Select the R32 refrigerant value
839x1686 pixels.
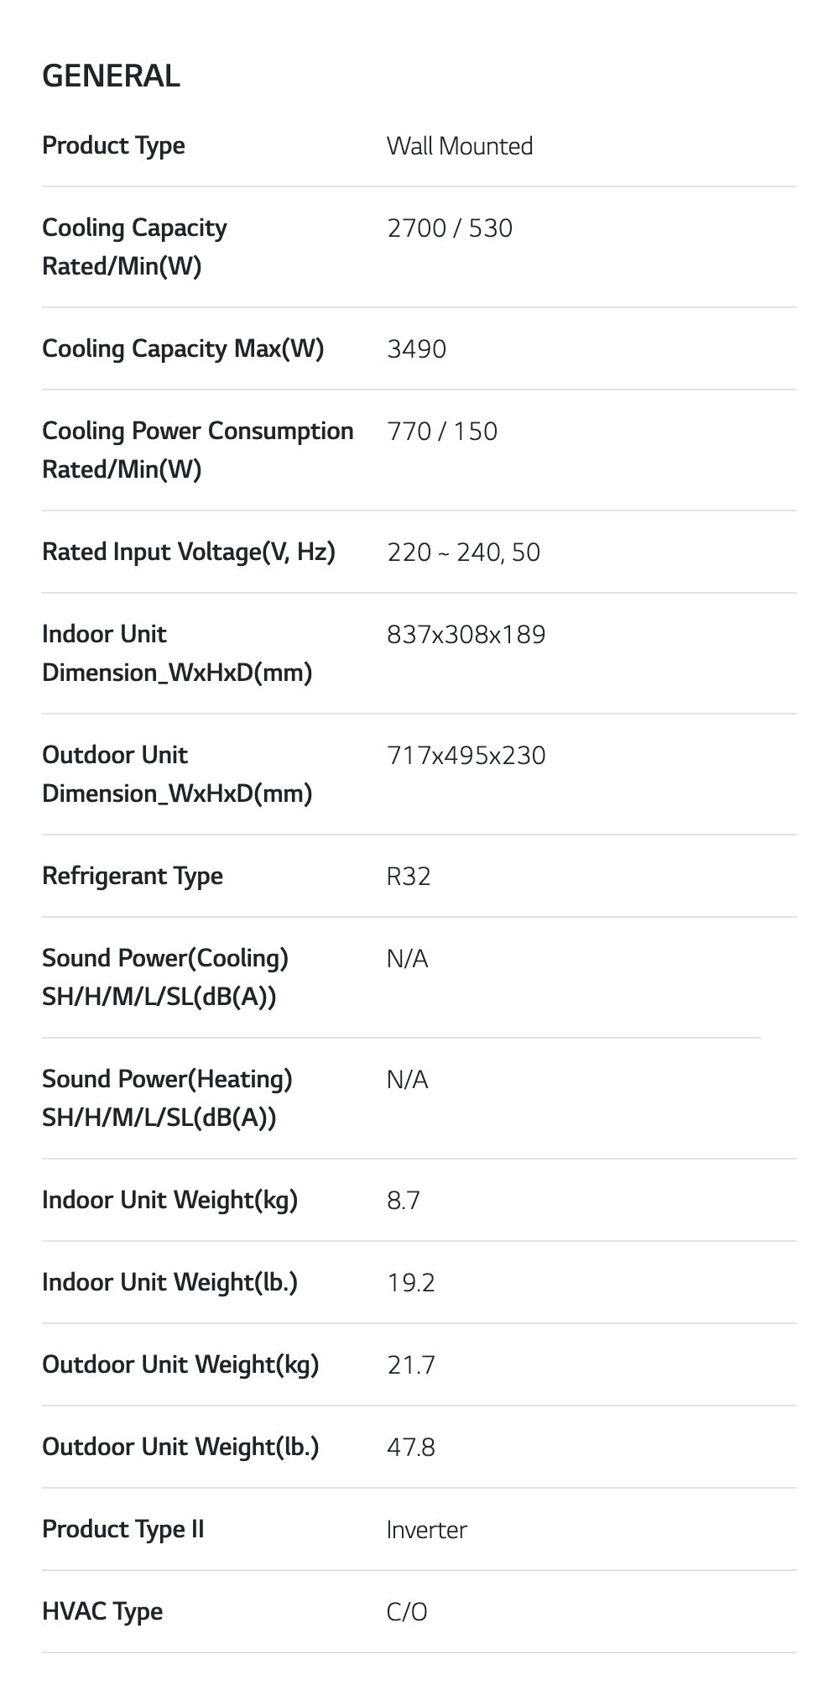point(409,877)
